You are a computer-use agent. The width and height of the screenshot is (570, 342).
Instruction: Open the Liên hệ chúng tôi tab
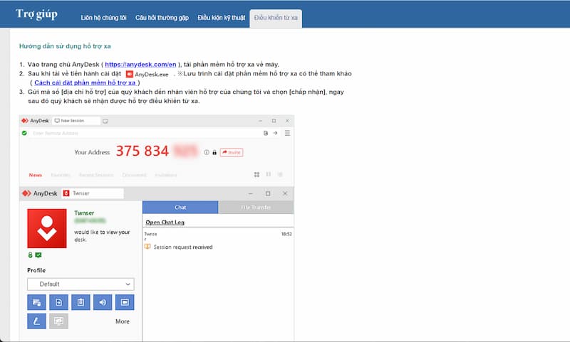pyautogui.click(x=105, y=16)
